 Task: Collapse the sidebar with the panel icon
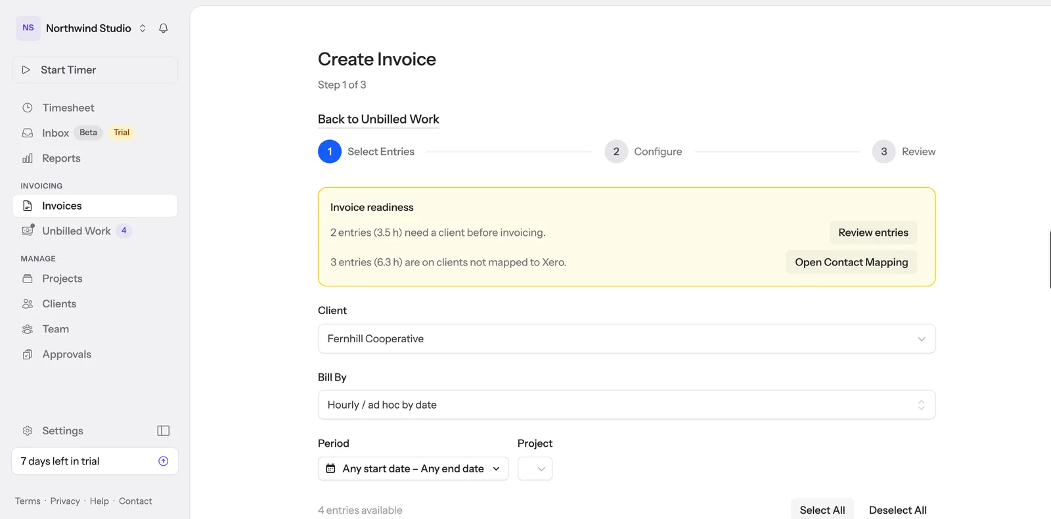click(x=164, y=431)
